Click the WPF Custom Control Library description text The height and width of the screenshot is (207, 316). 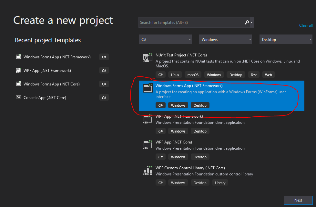[x=204, y=174]
